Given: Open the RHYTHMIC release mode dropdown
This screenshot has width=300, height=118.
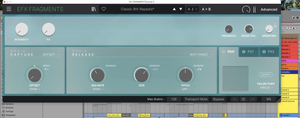Looking at the screenshot, I should pyautogui.click(x=200, y=54).
